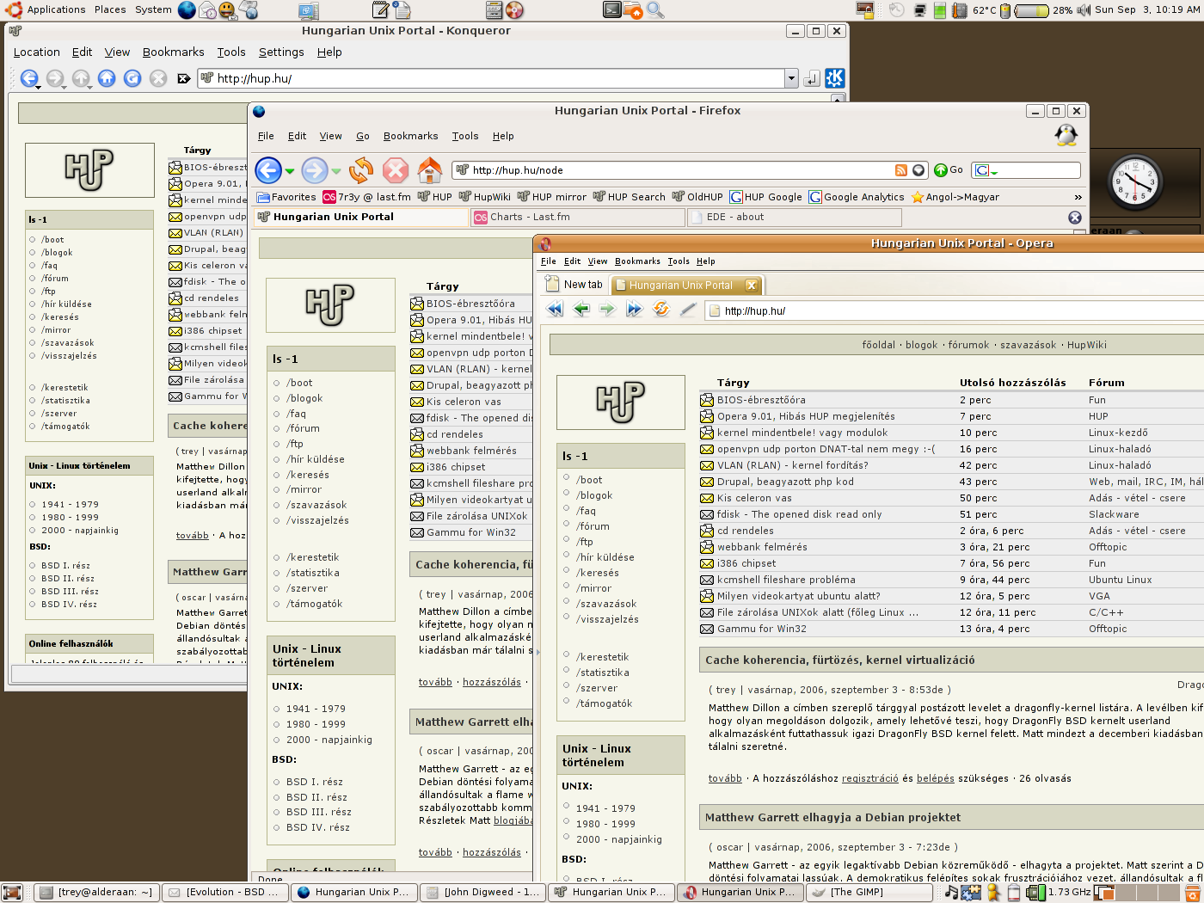The image size is (1204, 903).
Task: Open the 'kernel mindentbelel! vagy modulok' topic in Opera
Action: [802, 433]
